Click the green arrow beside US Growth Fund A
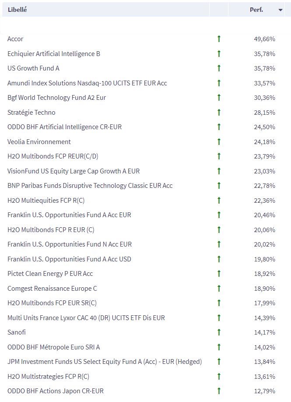The width and height of the screenshot is (291, 402). click(219, 68)
